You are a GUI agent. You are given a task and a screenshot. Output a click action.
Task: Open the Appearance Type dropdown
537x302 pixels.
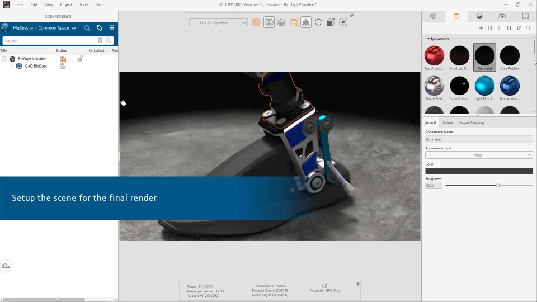click(479, 155)
